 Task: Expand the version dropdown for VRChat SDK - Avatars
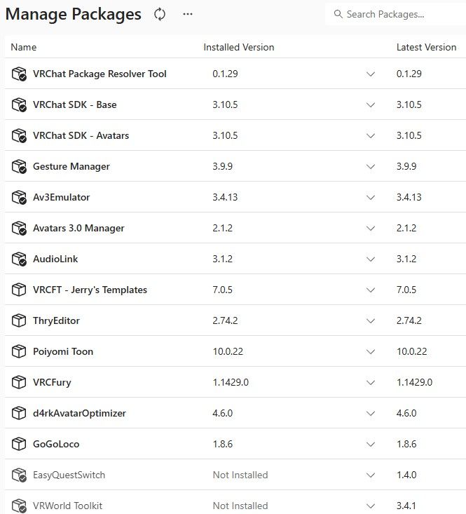tap(371, 136)
